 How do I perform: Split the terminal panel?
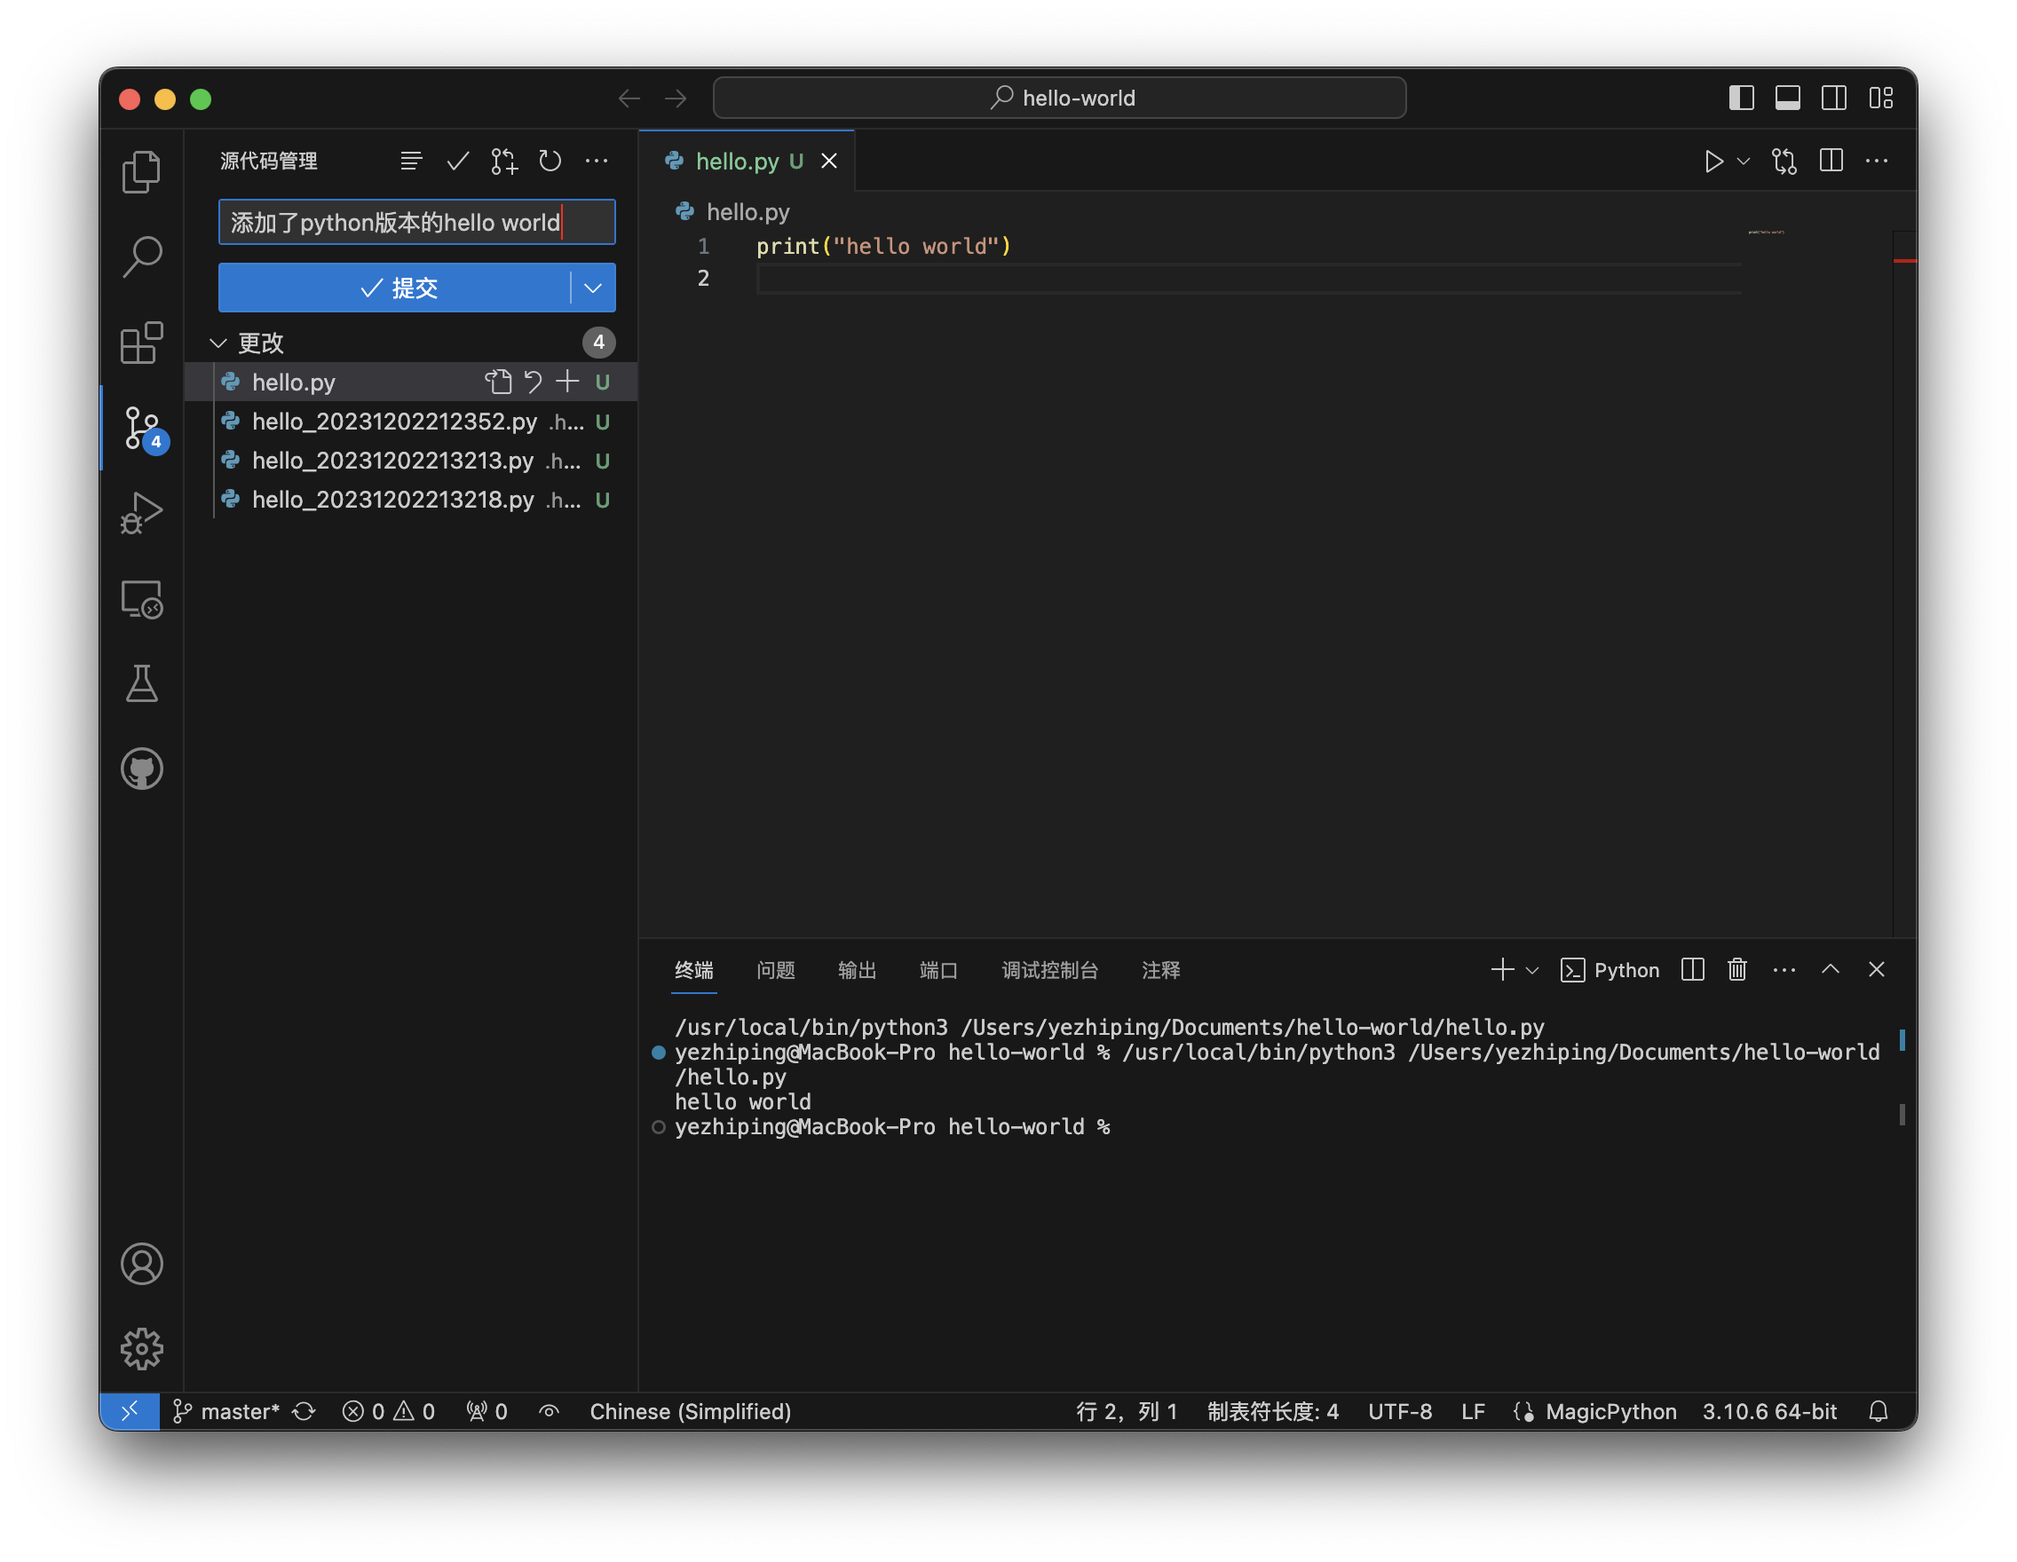(x=1693, y=969)
